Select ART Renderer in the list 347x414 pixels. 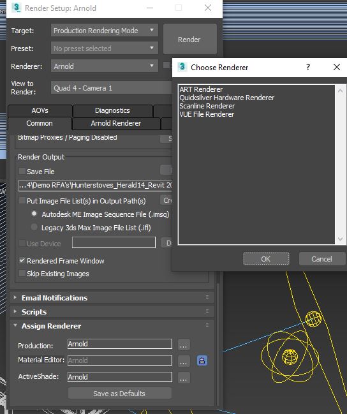pos(201,89)
